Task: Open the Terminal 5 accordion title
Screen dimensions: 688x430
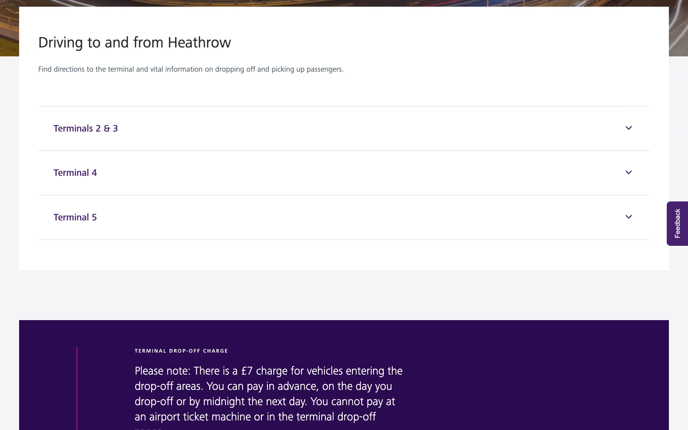Action: tap(75, 217)
